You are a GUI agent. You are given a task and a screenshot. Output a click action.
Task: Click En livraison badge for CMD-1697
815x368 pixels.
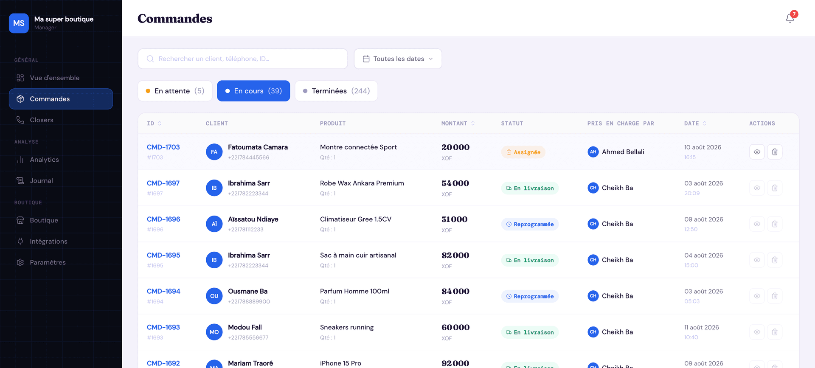[530, 188]
